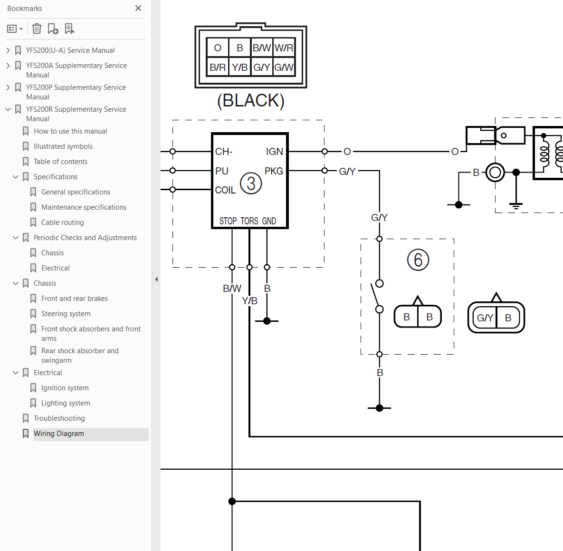Open YFS200P Supplementary Service Manual bookmark

point(76,92)
